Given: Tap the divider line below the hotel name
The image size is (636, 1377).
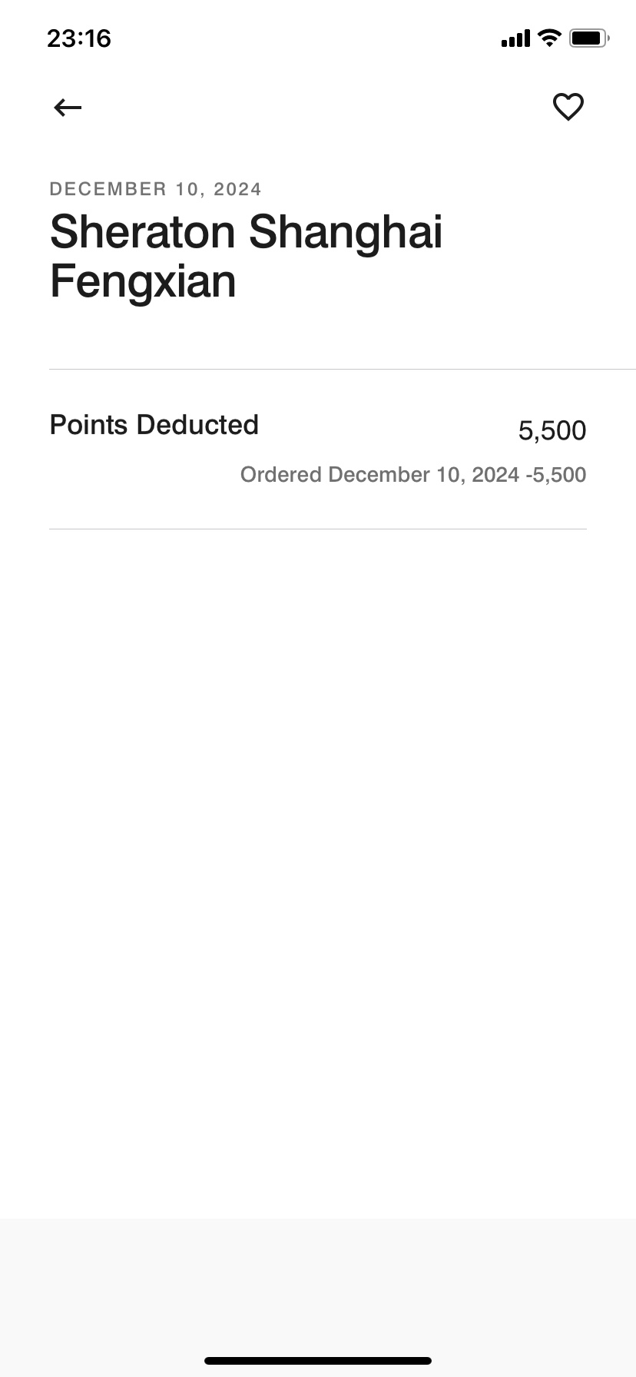Looking at the screenshot, I should 343,370.
